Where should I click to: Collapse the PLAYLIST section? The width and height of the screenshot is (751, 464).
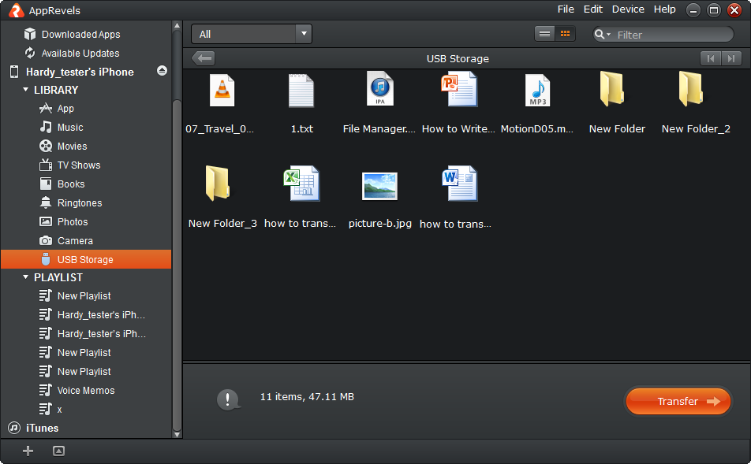(x=25, y=277)
